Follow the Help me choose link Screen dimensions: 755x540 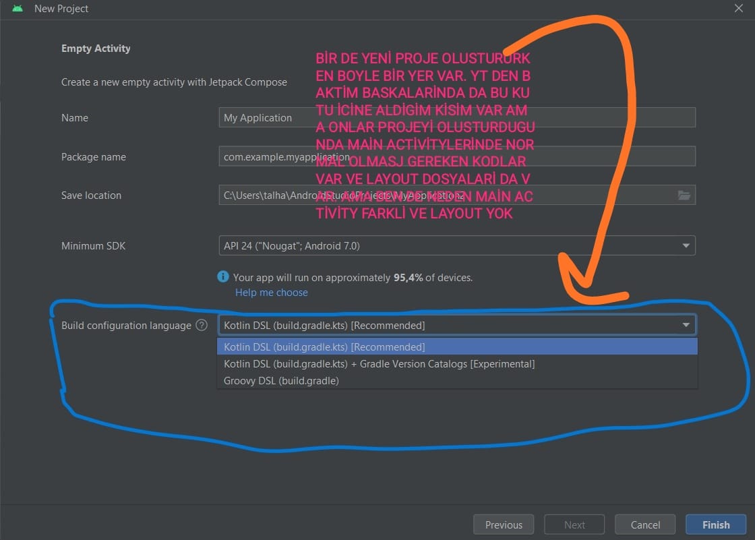click(x=272, y=293)
